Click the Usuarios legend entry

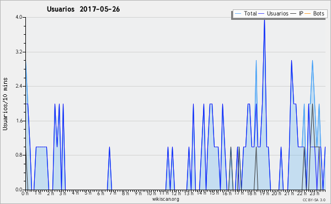274,13
